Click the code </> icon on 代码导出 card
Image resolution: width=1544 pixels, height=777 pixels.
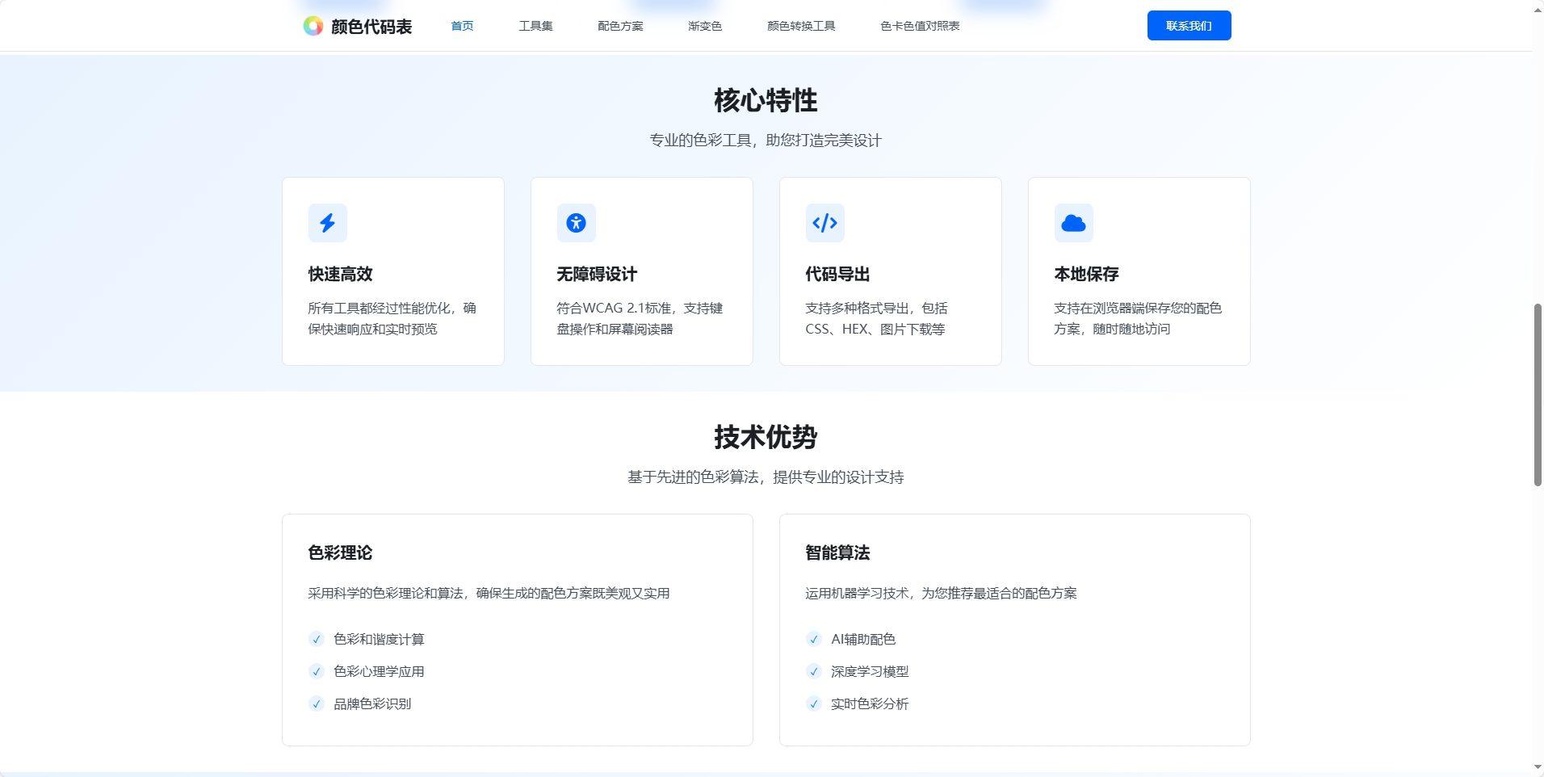pyautogui.click(x=824, y=223)
